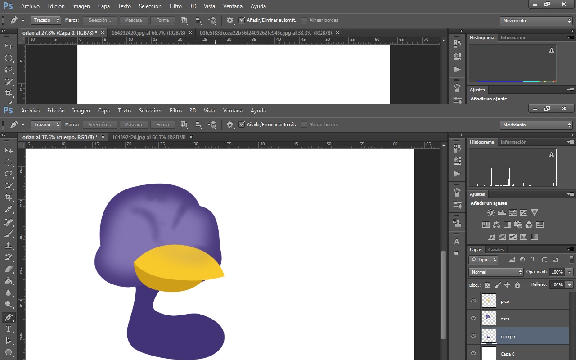The width and height of the screenshot is (576, 360).
Task: Open the Character panel icon
Action: coord(457,242)
